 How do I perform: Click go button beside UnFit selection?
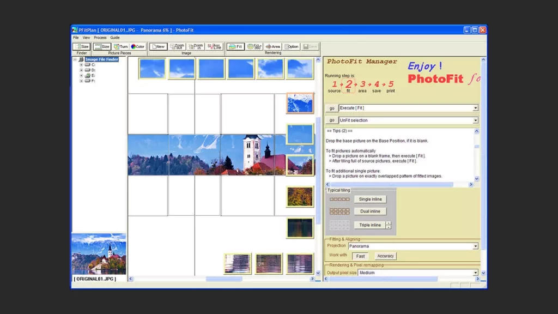pos(332,120)
